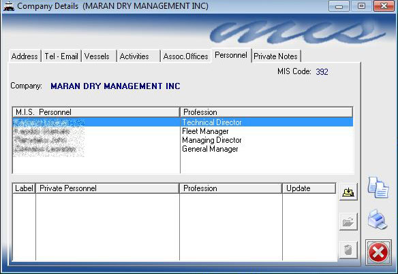Click the Label column header

tap(24, 188)
